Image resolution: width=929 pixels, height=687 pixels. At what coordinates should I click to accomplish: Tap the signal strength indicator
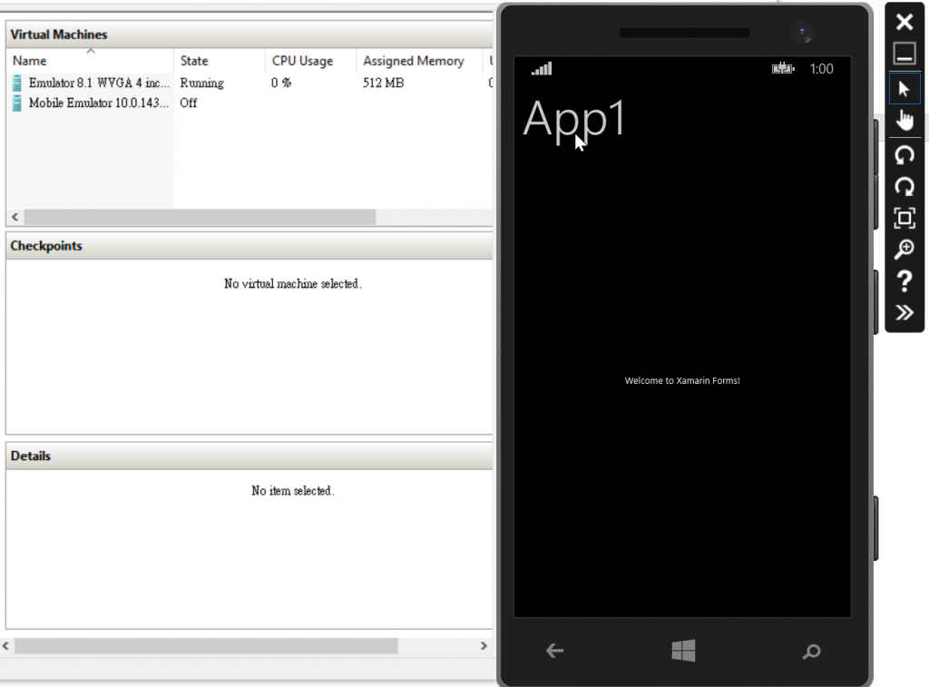tap(542, 69)
